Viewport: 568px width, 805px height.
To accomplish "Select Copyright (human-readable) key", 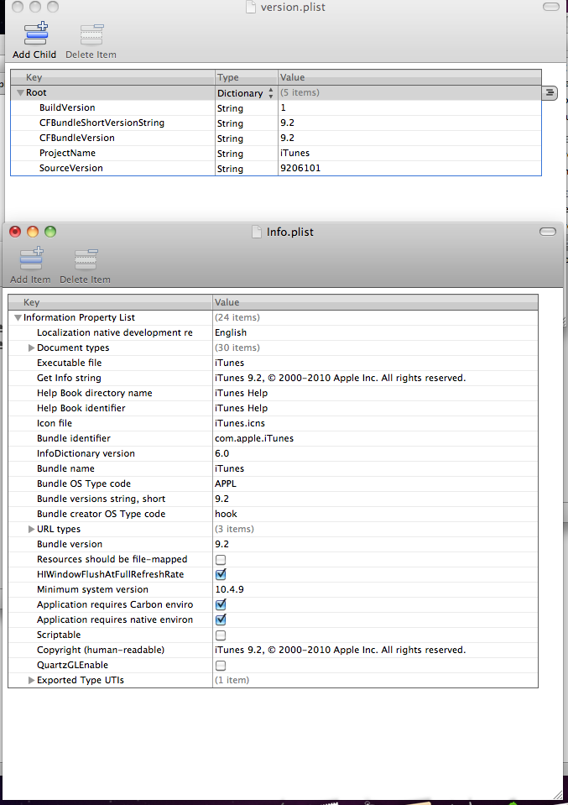I will click(101, 650).
